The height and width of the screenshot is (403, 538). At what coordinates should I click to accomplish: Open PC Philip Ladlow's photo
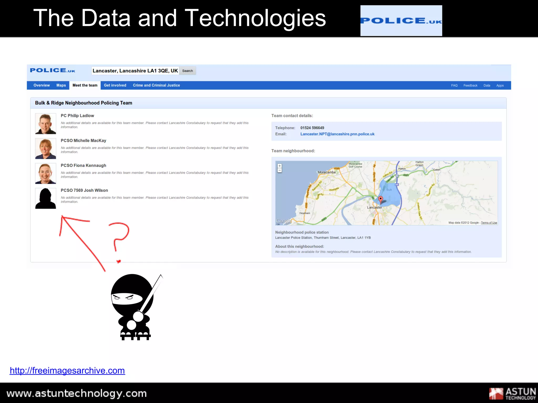46,124
